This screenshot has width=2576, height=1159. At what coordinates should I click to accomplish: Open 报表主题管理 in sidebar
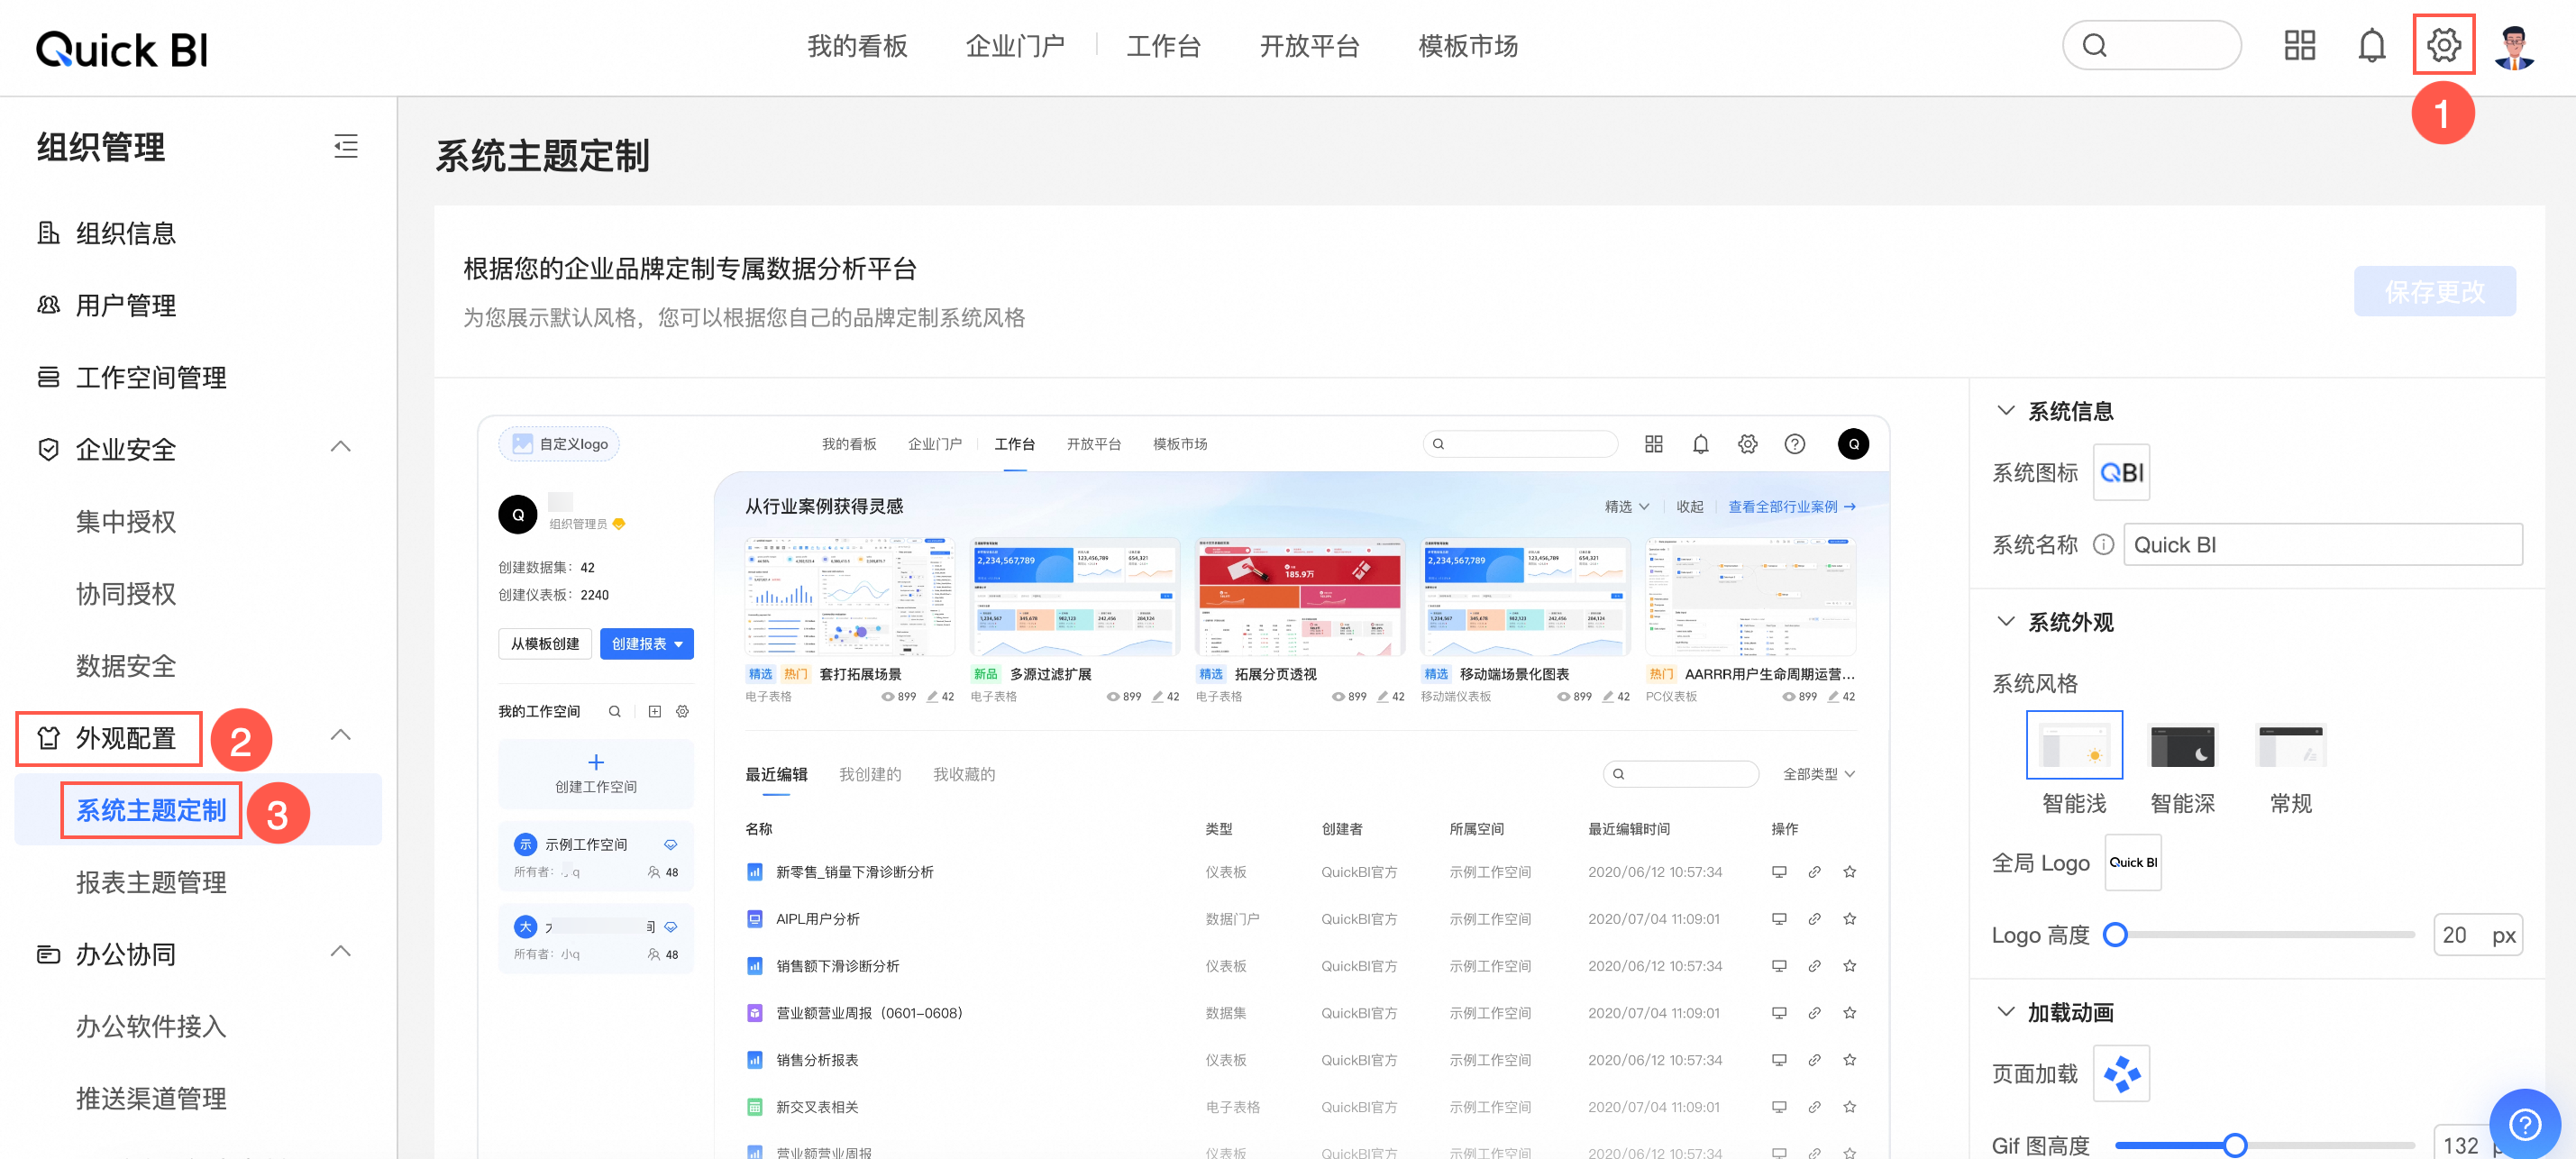coord(151,881)
